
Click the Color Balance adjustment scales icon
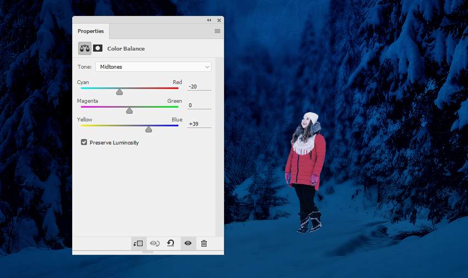(x=85, y=48)
